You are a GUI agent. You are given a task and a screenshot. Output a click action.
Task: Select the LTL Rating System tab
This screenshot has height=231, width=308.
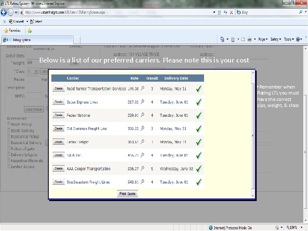[x=37, y=40]
